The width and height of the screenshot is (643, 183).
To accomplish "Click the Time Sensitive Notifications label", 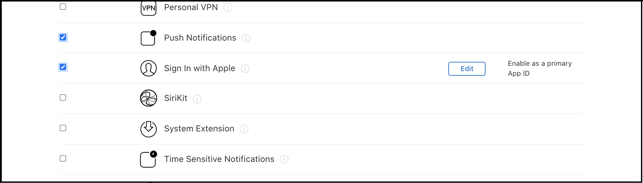I will [x=219, y=159].
